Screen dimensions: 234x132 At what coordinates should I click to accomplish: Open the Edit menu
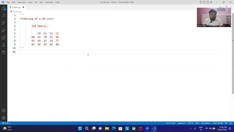(14, 2)
